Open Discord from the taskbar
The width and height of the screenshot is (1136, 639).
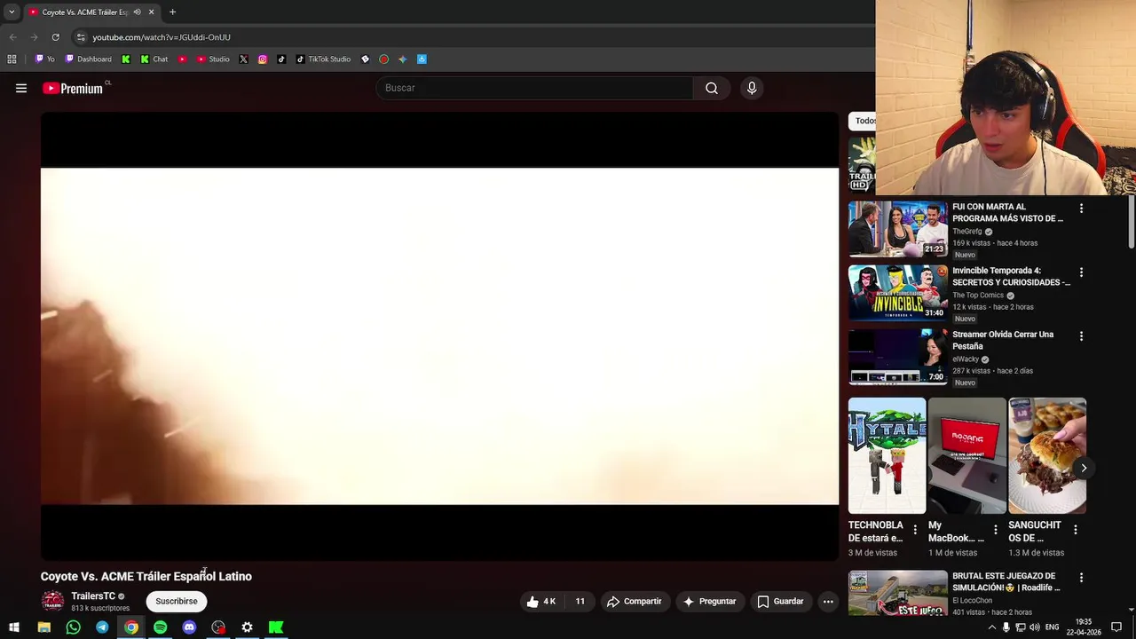tap(189, 627)
